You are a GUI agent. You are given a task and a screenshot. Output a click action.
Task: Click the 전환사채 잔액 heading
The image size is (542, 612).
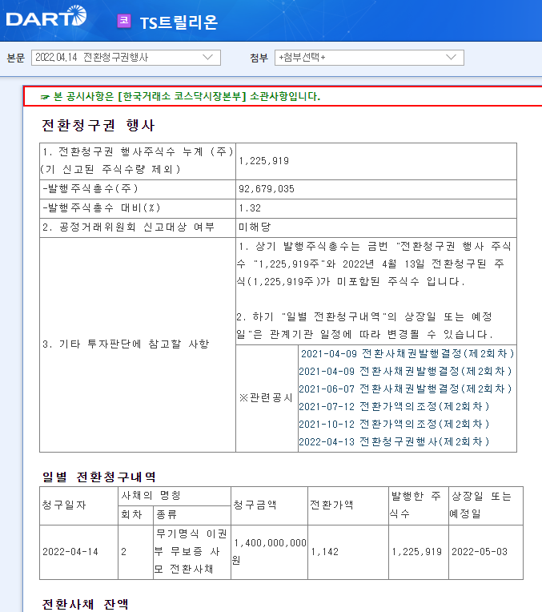pyautogui.click(x=85, y=604)
